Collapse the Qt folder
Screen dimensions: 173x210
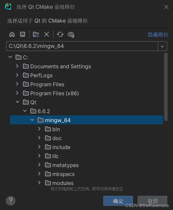17,102
